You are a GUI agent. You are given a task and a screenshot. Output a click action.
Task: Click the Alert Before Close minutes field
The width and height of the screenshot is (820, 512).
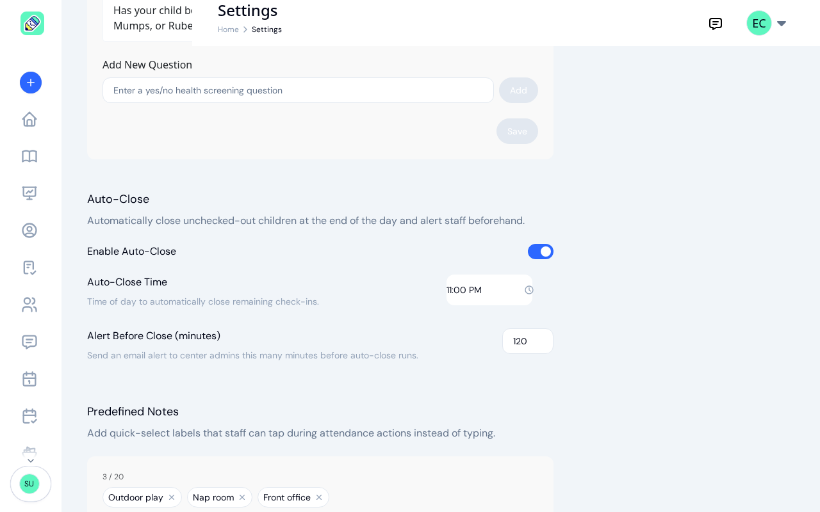tap(528, 341)
